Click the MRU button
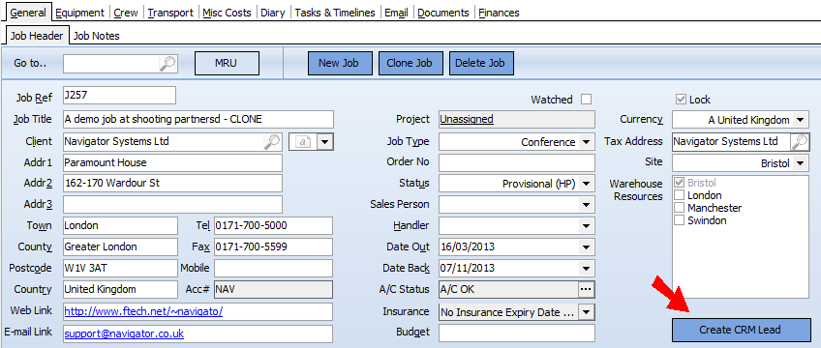The image size is (821, 348). point(227,63)
